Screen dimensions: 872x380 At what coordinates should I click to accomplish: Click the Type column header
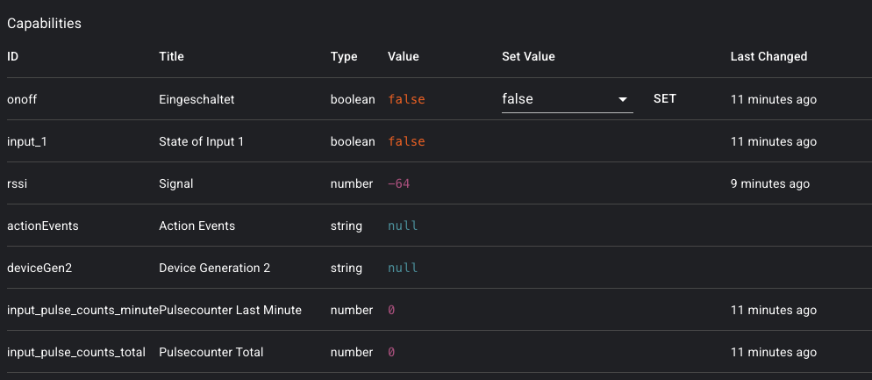coord(344,56)
